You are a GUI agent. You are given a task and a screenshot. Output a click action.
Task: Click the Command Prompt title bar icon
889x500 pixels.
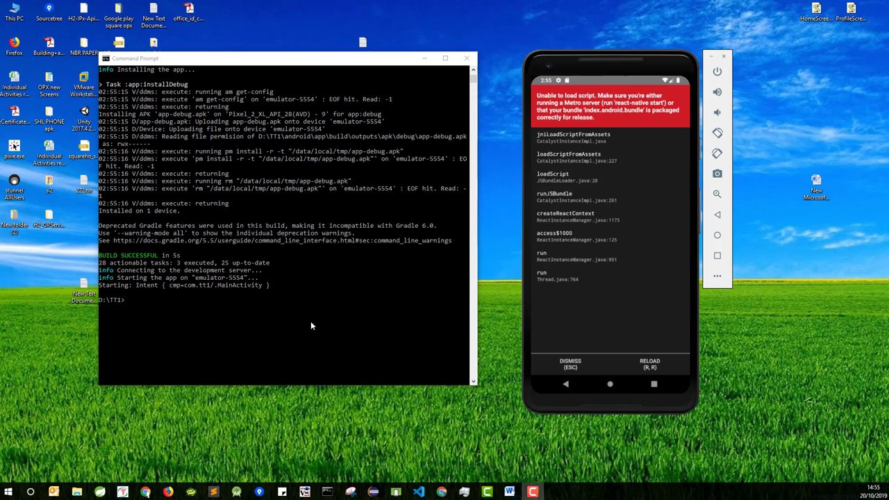tap(106, 58)
